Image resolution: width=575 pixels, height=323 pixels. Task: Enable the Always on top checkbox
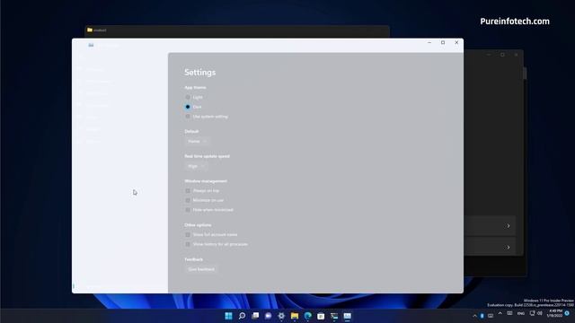point(188,191)
